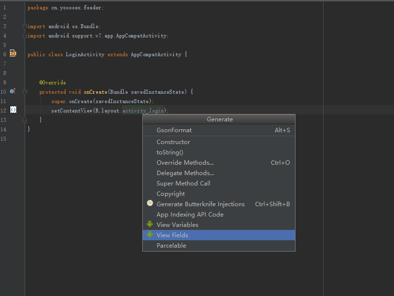The image size is (394, 296).
Task: Click the fold marker beside line 13
Action: [x=24, y=119]
